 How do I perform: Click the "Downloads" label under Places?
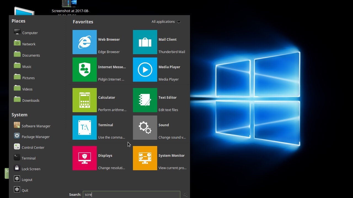(x=31, y=100)
